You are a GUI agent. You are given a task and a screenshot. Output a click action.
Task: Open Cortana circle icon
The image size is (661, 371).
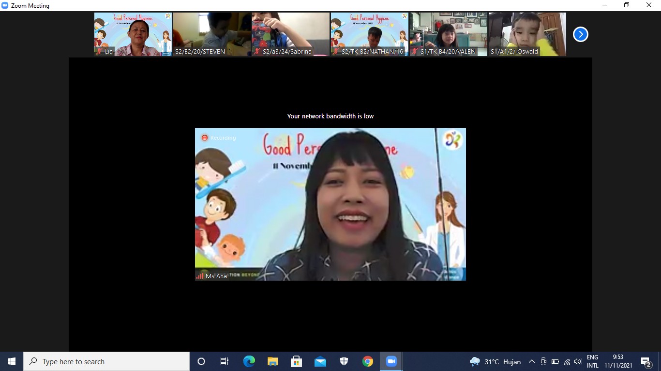click(201, 361)
